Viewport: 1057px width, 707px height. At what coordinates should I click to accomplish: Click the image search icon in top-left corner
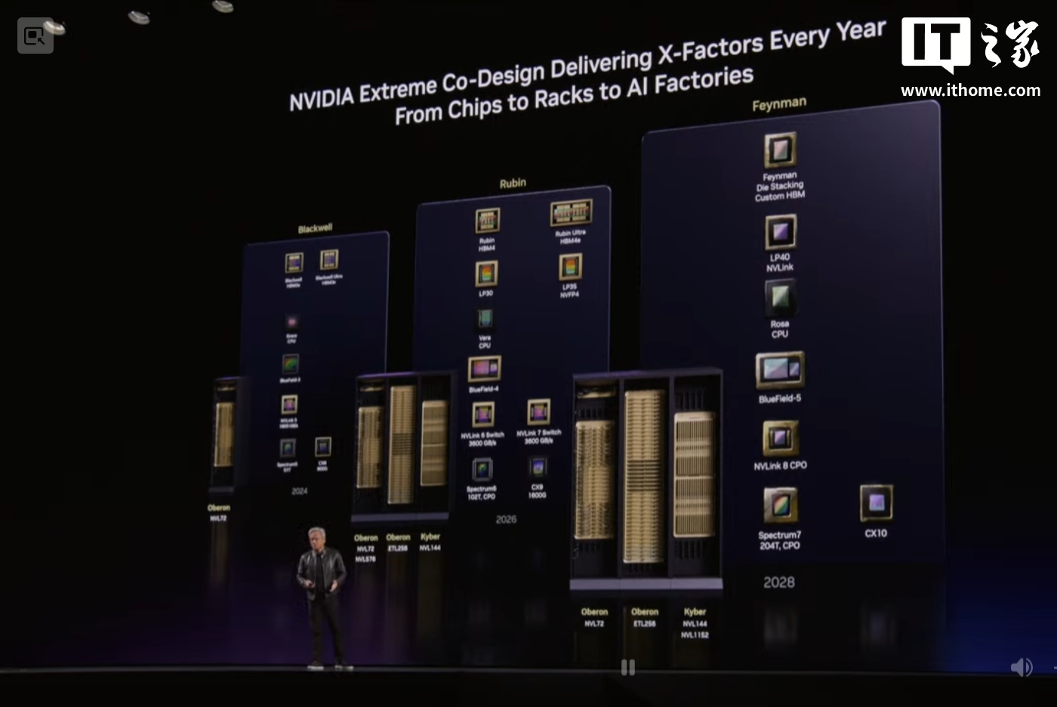tap(35, 36)
